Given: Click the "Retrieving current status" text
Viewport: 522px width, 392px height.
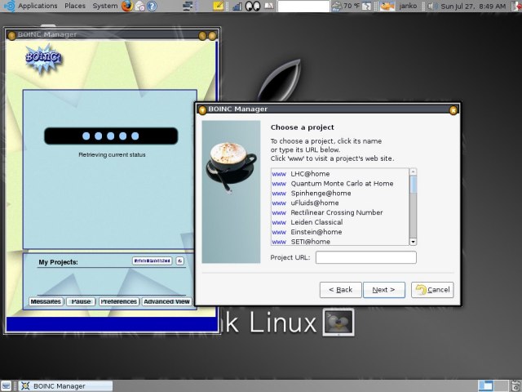Looking at the screenshot, I should [x=112, y=154].
